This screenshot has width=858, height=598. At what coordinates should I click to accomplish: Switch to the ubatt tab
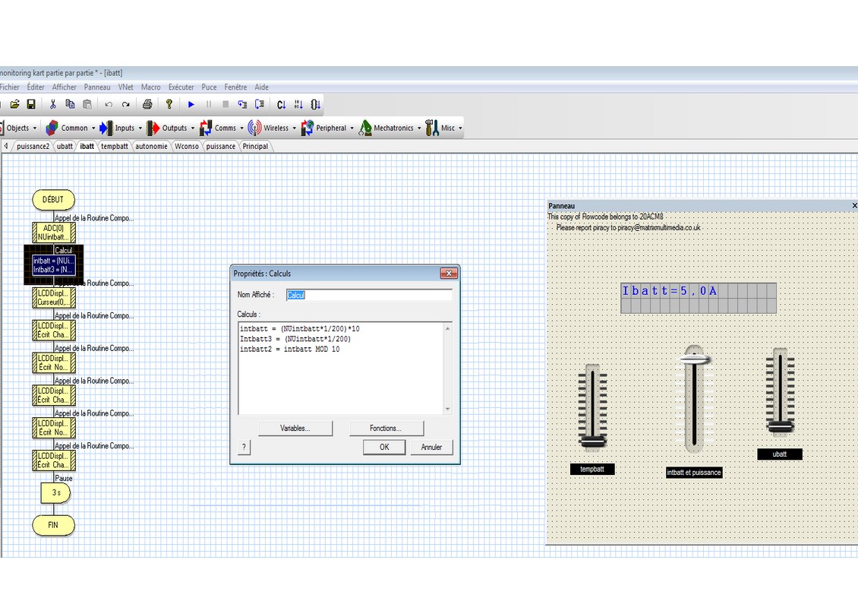(65, 146)
